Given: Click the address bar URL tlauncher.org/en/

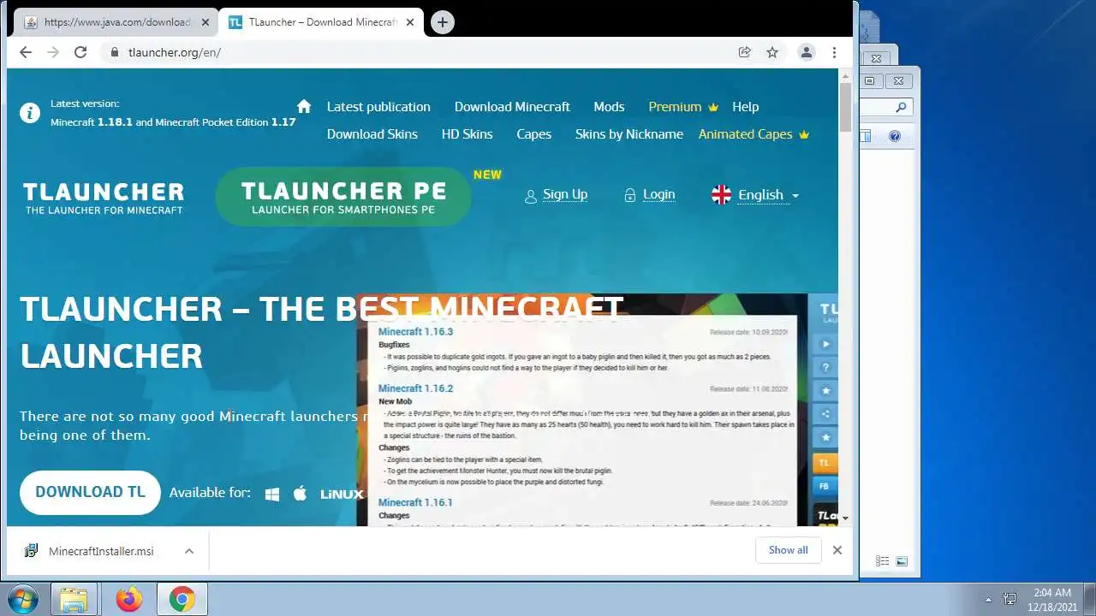Looking at the screenshot, I should pyautogui.click(x=175, y=52).
